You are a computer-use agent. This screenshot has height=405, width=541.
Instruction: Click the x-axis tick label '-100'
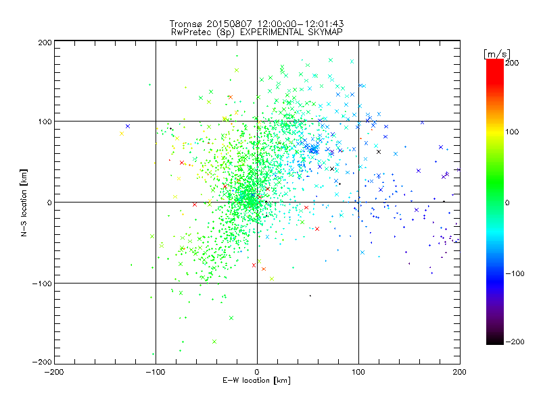(x=156, y=372)
